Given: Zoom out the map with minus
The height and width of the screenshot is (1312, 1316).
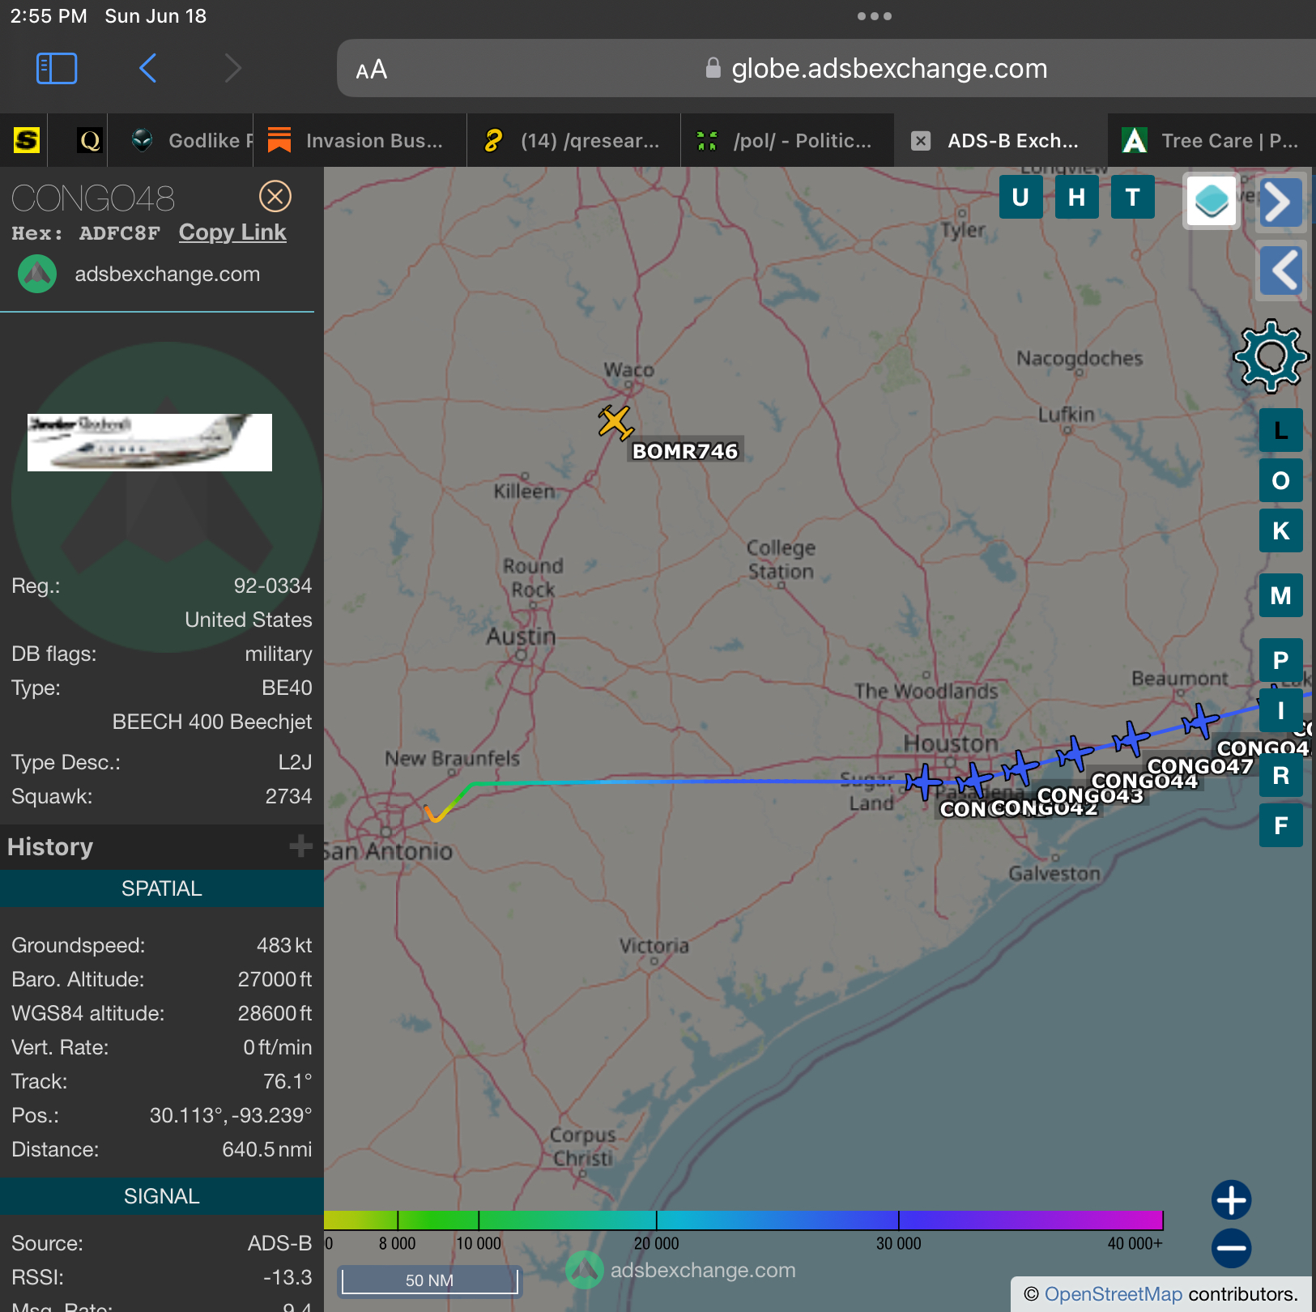Looking at the screenshot, I should click(x=1231, y=1248).
